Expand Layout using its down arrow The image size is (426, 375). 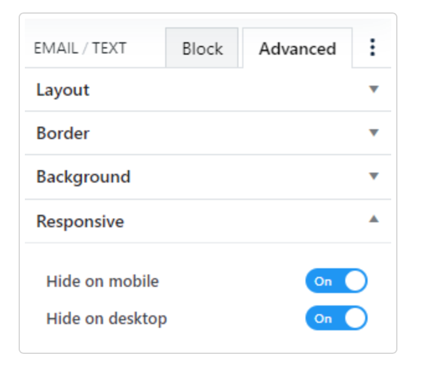coord(373,89)
